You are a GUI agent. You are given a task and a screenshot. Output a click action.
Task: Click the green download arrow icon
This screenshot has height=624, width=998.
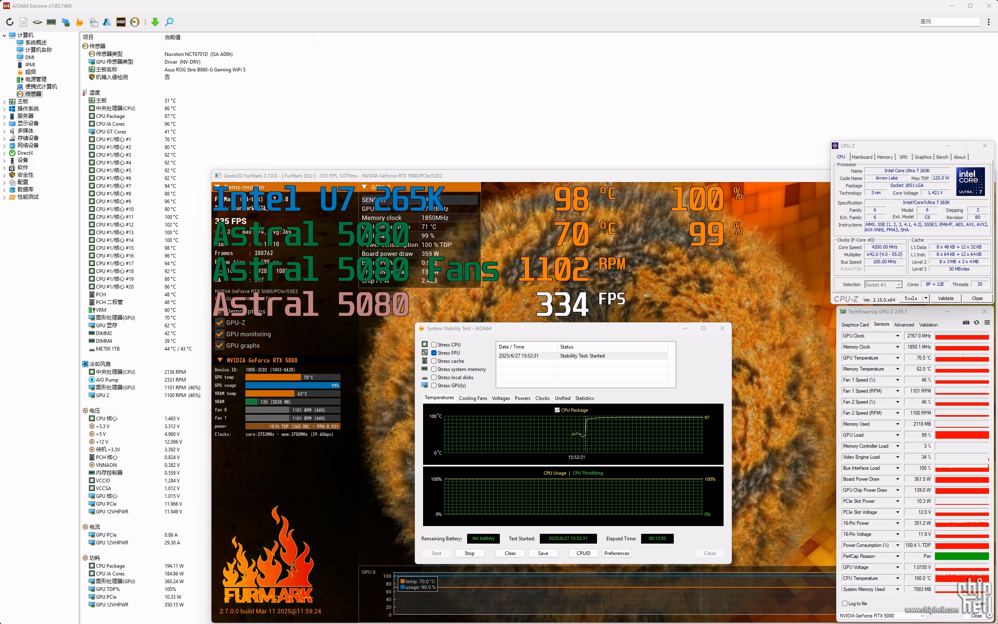155,22
